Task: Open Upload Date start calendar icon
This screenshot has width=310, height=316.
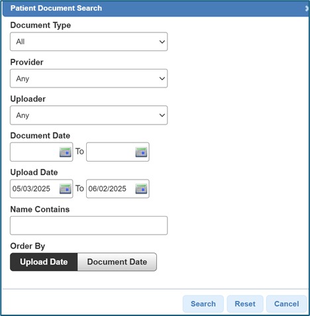Action: click(65, 189)
